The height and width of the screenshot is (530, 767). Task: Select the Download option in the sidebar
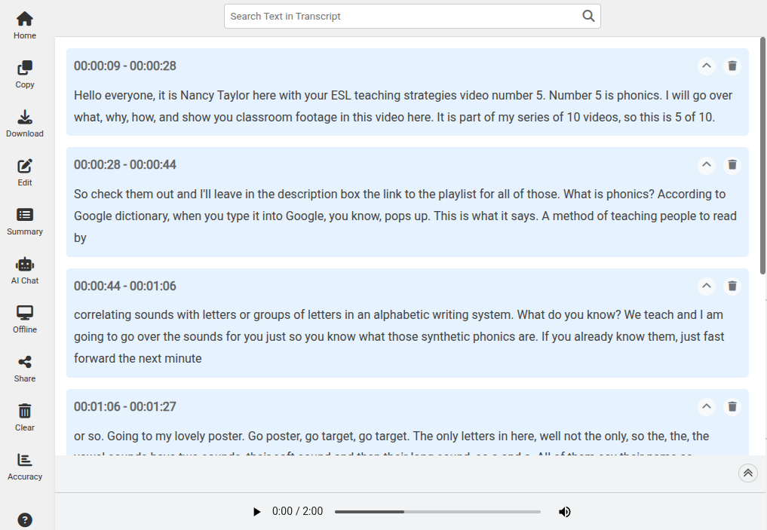(x=24, y=121)
